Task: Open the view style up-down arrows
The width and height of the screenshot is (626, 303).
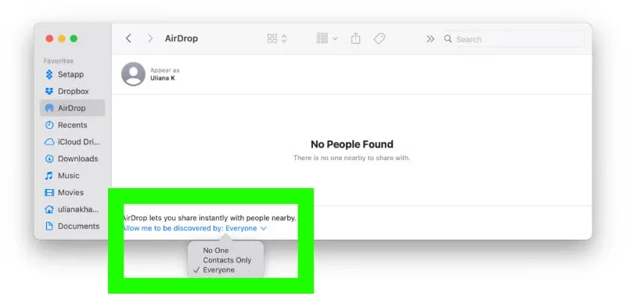Action: 284,38
